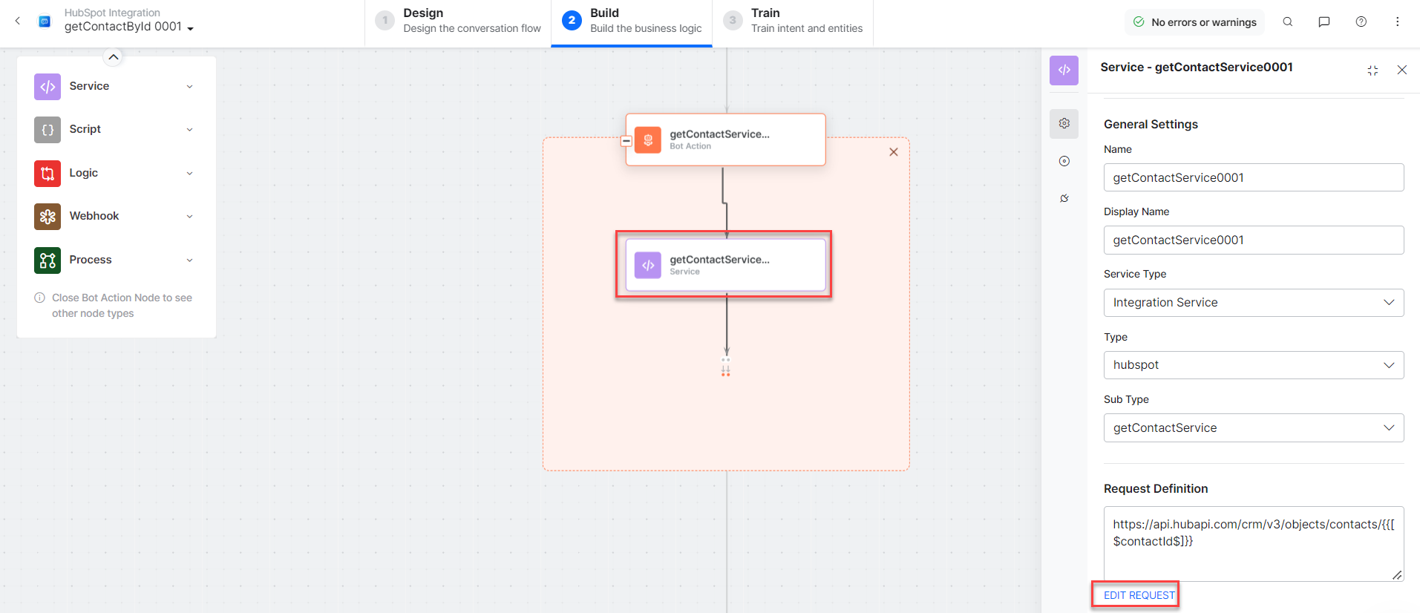Open the connections plug icon
Screen dimensions: 1420x613
1064,198
